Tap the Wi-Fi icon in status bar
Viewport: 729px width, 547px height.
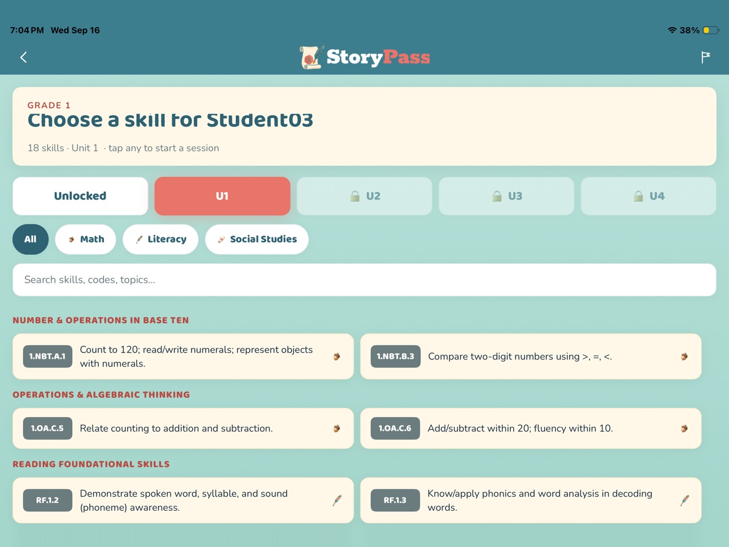[x=672, y=31]
